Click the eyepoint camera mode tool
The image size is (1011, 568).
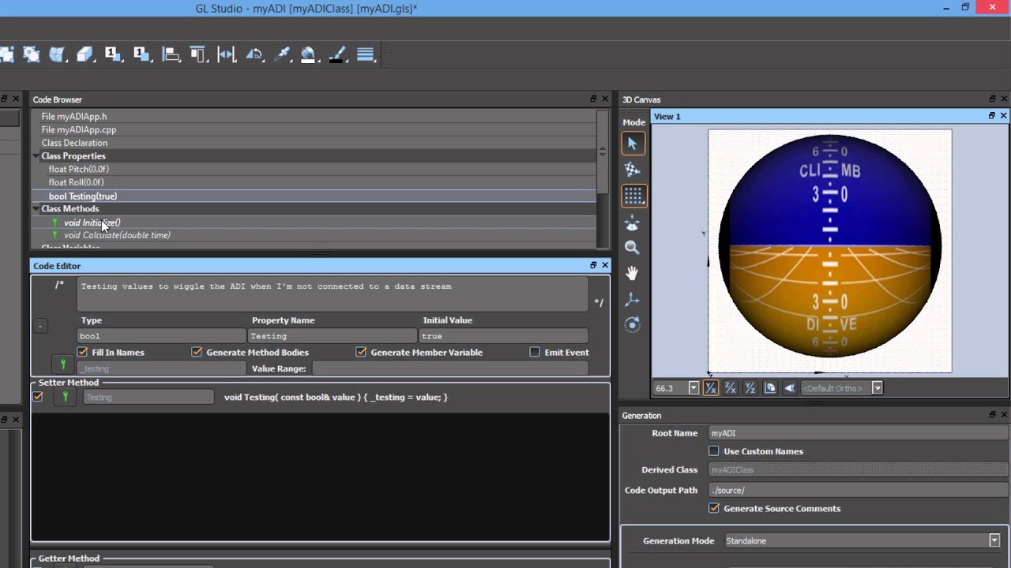coord(633,223)
